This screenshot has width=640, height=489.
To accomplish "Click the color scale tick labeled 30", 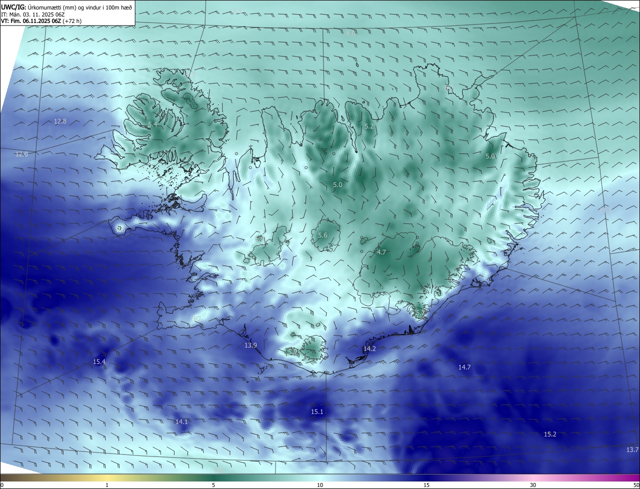I will (533, 485).
